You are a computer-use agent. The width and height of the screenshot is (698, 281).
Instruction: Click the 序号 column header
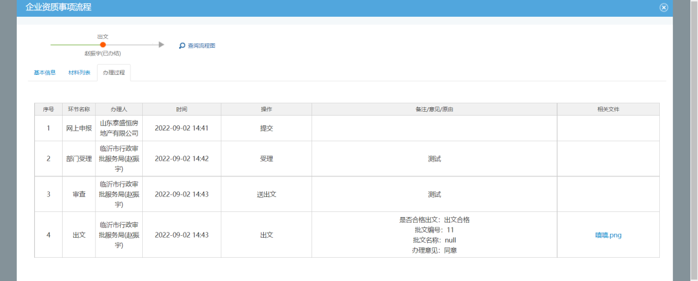click(x=48, y=109)
